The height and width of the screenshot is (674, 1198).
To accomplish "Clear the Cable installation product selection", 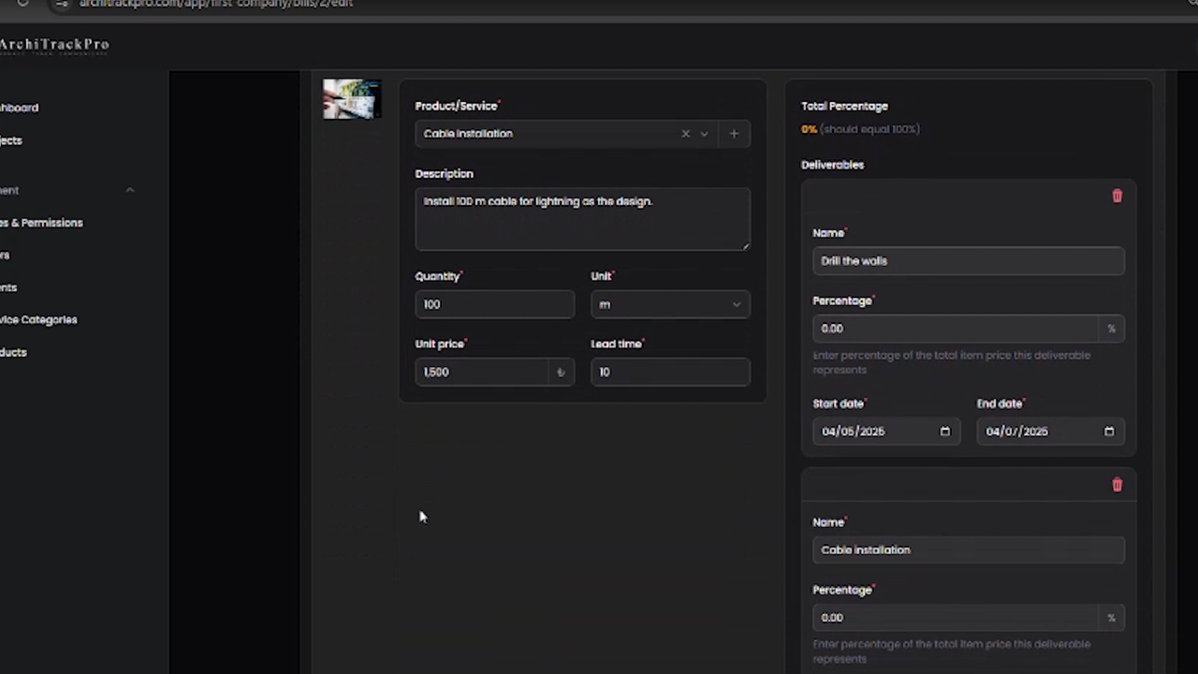I will click(685, 134).
